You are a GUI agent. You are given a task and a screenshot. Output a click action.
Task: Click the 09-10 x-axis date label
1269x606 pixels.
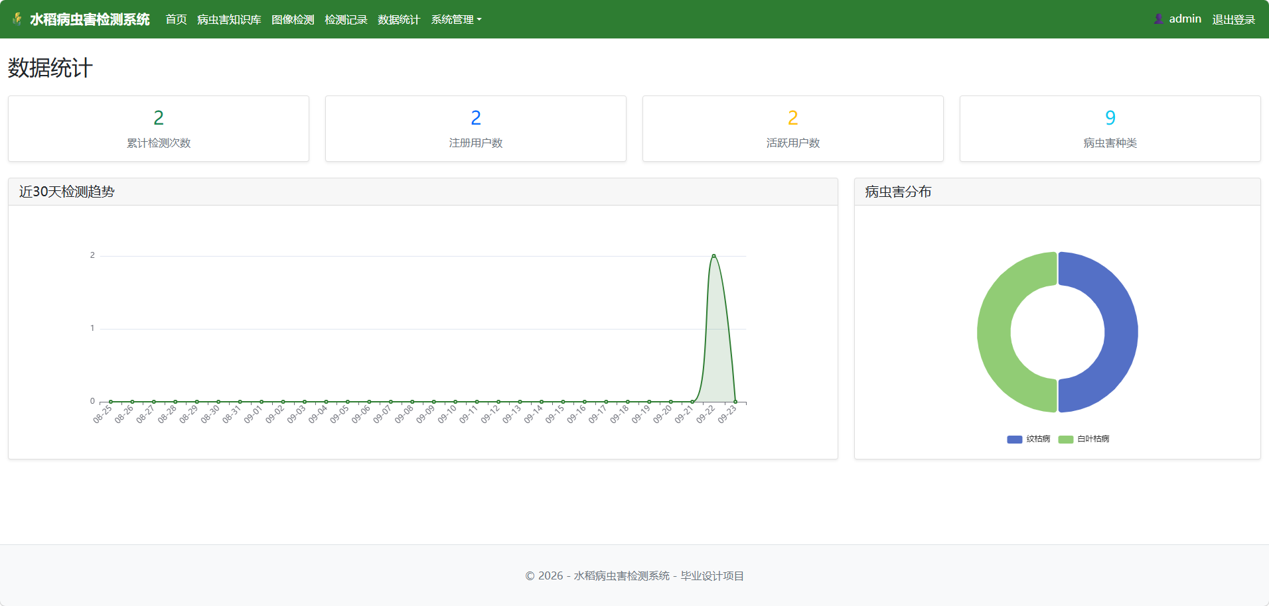[447, 414]
